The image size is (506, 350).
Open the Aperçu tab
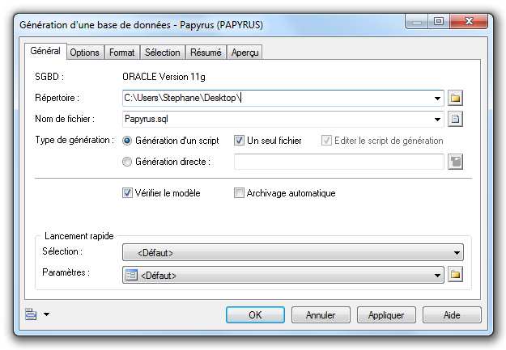pyautogui.click(x=244, y=53)
